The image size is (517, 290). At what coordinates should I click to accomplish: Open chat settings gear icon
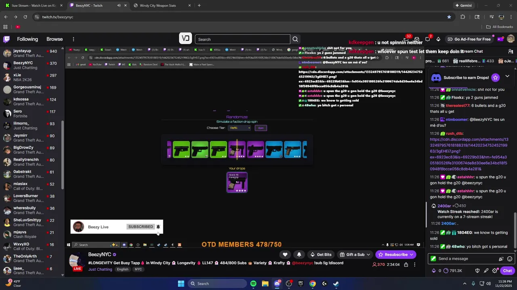495,271
